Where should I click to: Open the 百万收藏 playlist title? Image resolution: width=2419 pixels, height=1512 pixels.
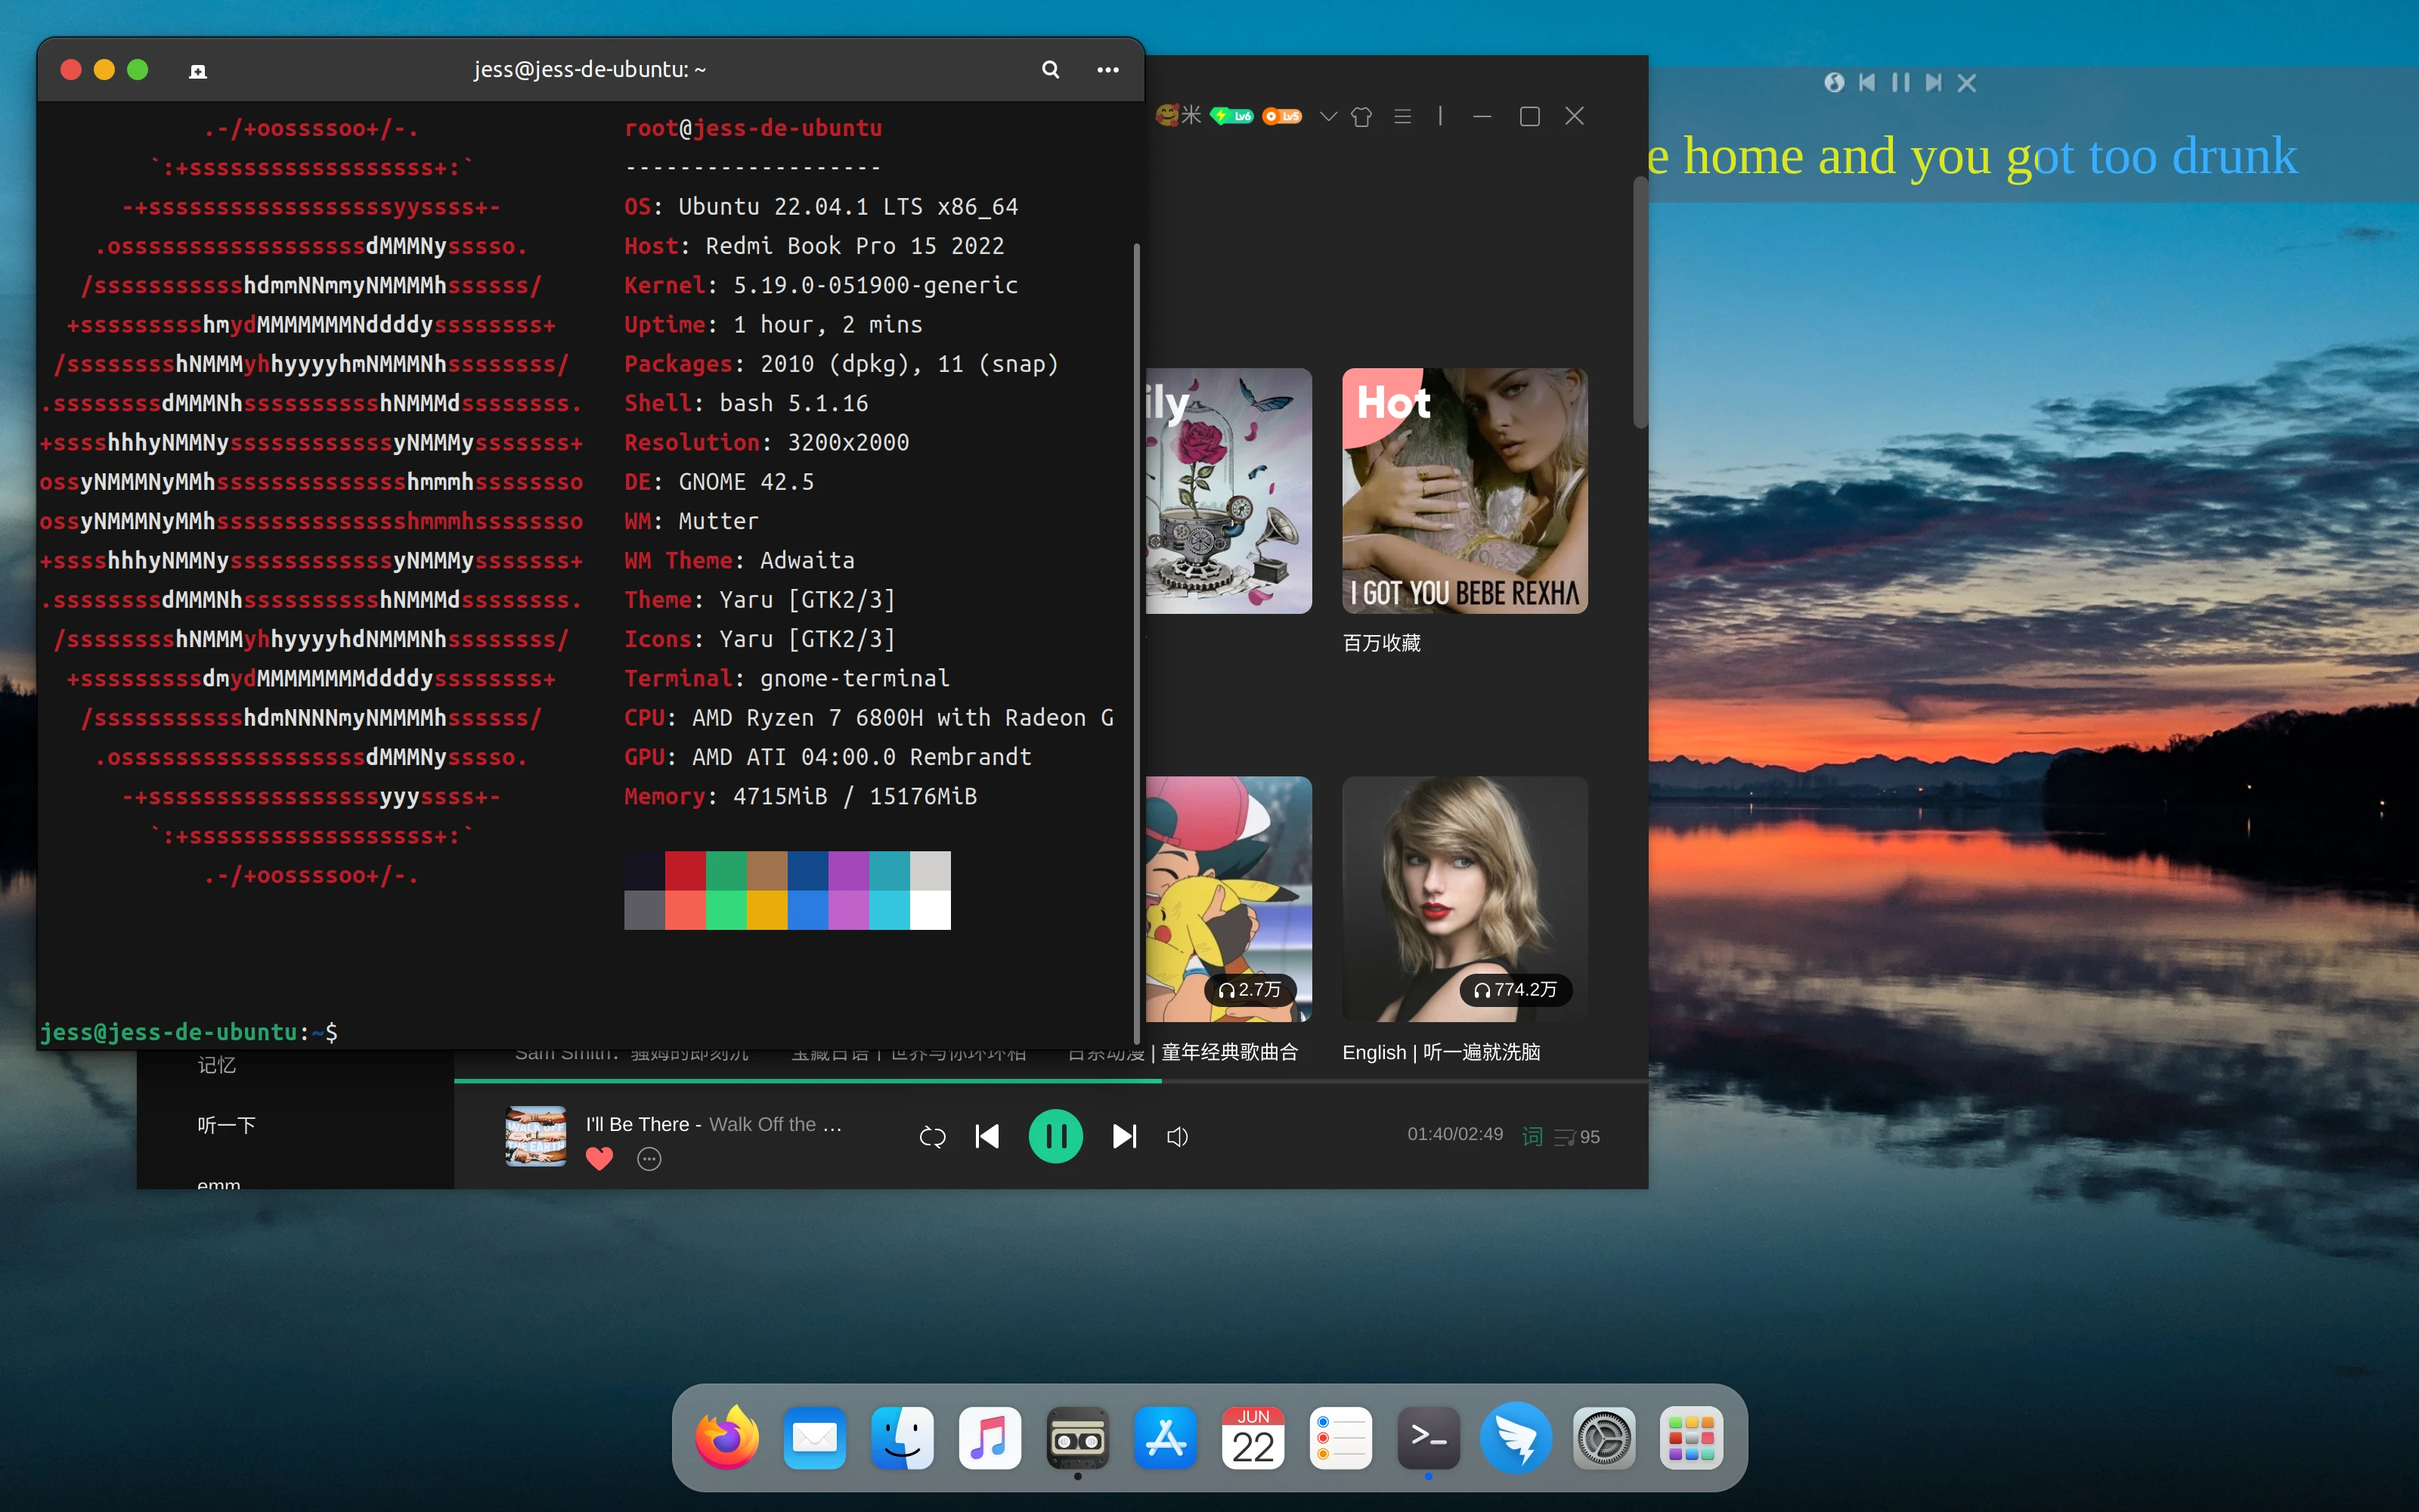1381,643
